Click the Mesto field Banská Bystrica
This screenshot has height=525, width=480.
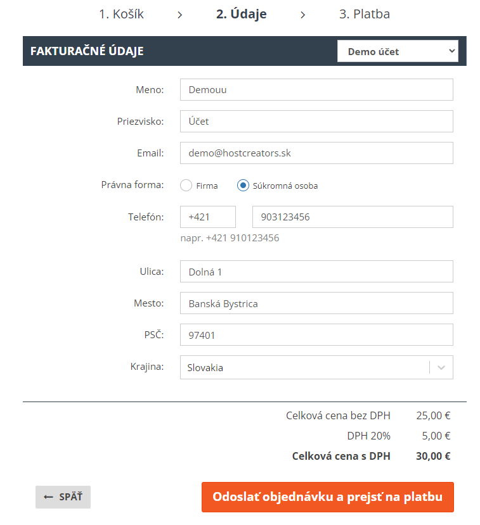(x=316, y=303)
